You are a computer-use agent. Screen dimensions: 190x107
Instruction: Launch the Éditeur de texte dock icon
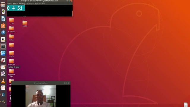pyautogui.click(x=3, y=67)
